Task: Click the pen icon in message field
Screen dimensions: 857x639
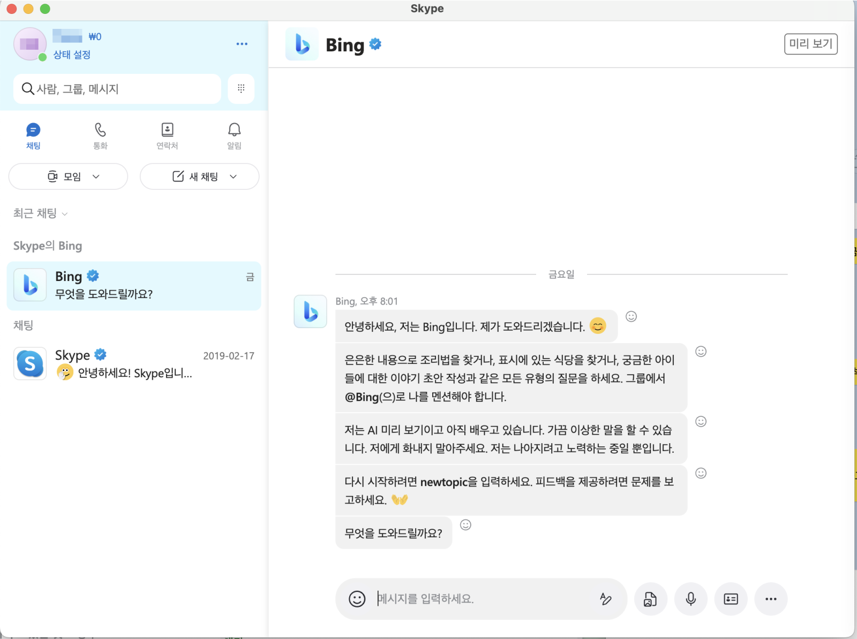Action: [x=606, y=599]
